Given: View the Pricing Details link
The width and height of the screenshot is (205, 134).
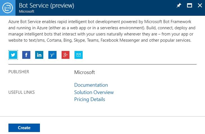Looking at the screenshot, I should [x=89, y=99].
